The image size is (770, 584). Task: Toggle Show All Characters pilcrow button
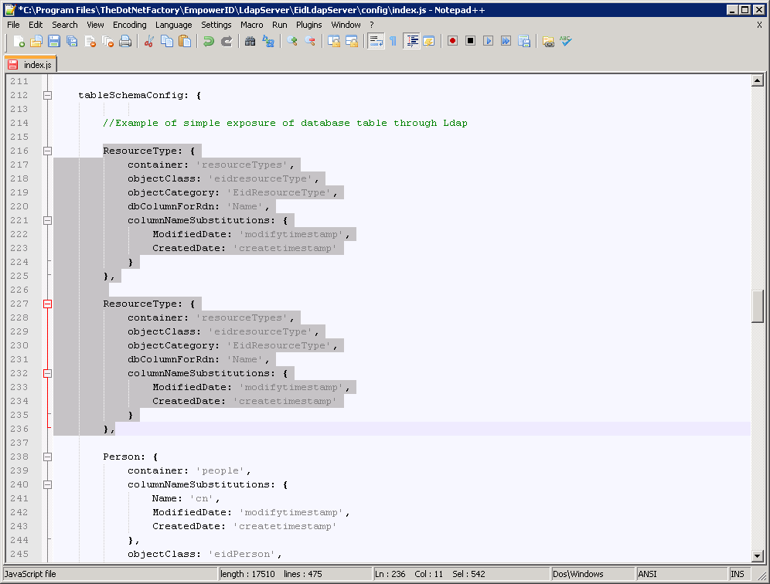pyautogui.click(x=393, y=41)
